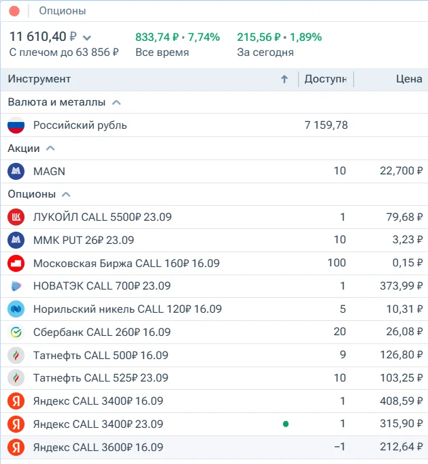Click the green dot on Яндекс 23.09 row
The height and width of the screenshot is (464, 428).
click(x=286, y=424)
